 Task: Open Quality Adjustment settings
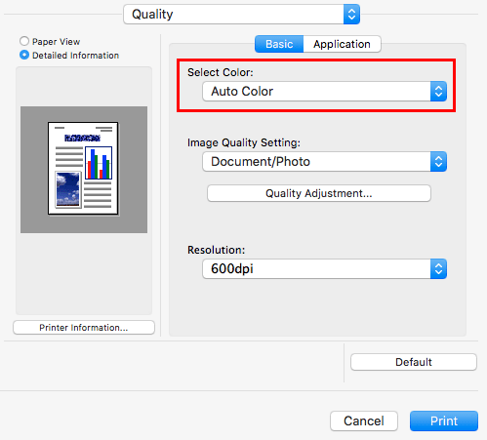[319, 193]
